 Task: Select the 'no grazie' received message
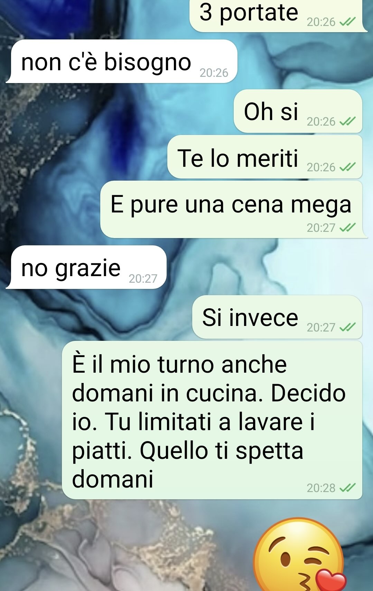[86, 267]
